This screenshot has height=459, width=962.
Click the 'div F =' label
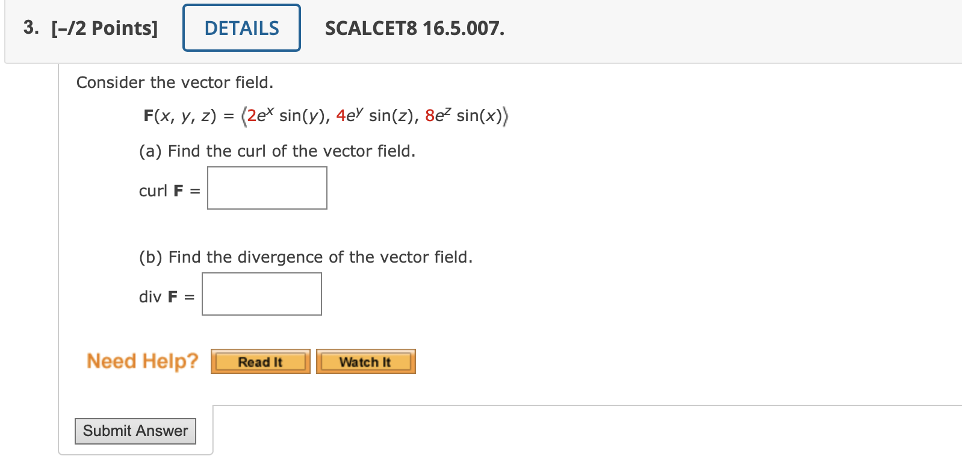[167, 297]
